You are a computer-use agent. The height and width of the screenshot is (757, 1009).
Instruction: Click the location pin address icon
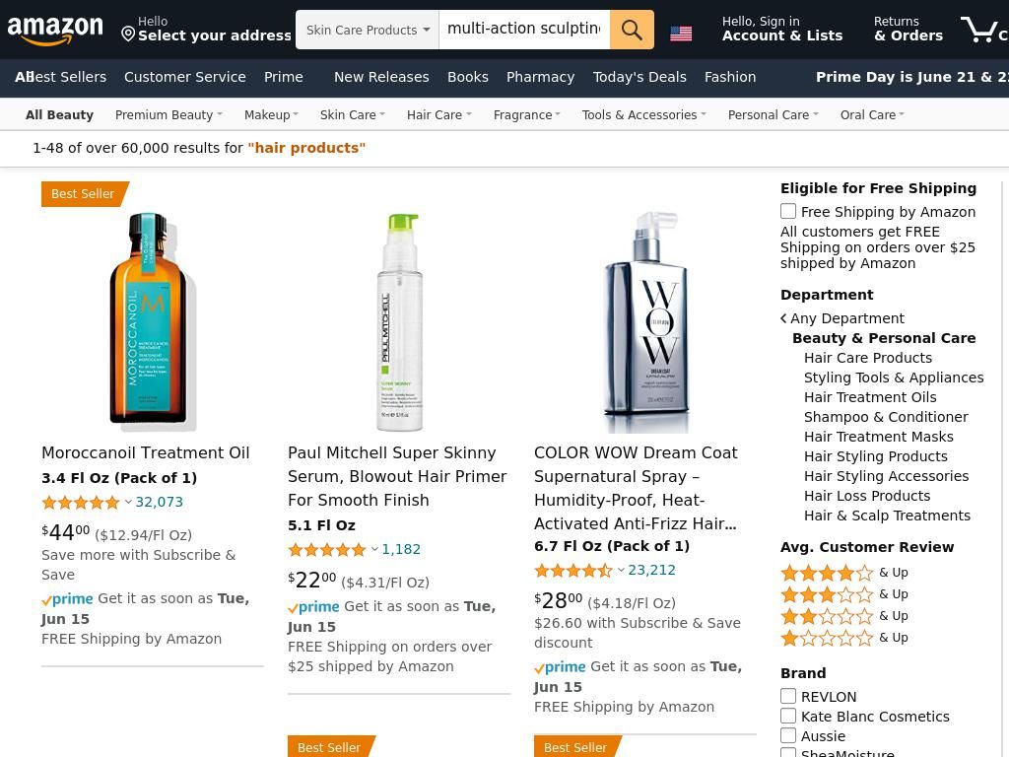pos(128,34)
